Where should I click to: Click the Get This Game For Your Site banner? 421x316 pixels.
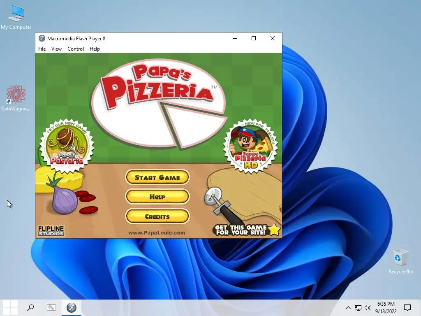[x=247, y=230]
